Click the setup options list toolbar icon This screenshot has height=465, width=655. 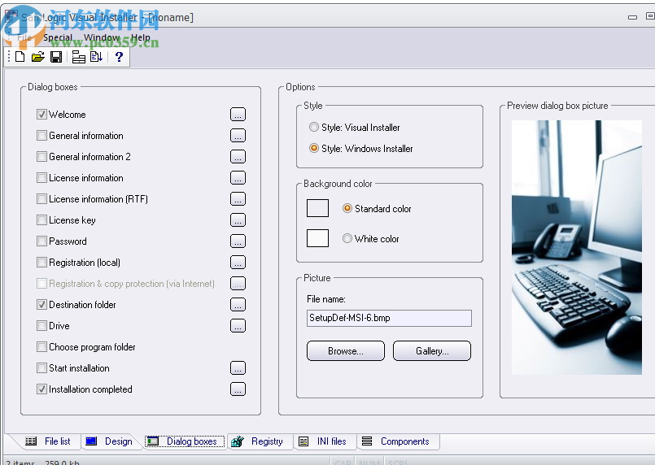point(79,57)
